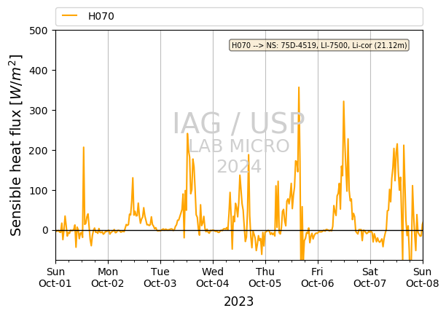
Task: Click the Oct-01 spike near 200
Action: (83, 147)
